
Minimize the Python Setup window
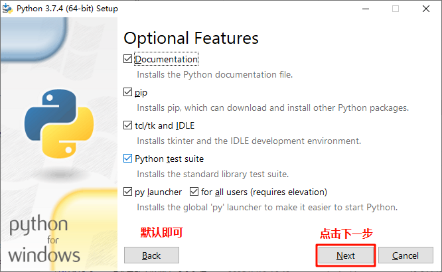[x=364, y=9]
